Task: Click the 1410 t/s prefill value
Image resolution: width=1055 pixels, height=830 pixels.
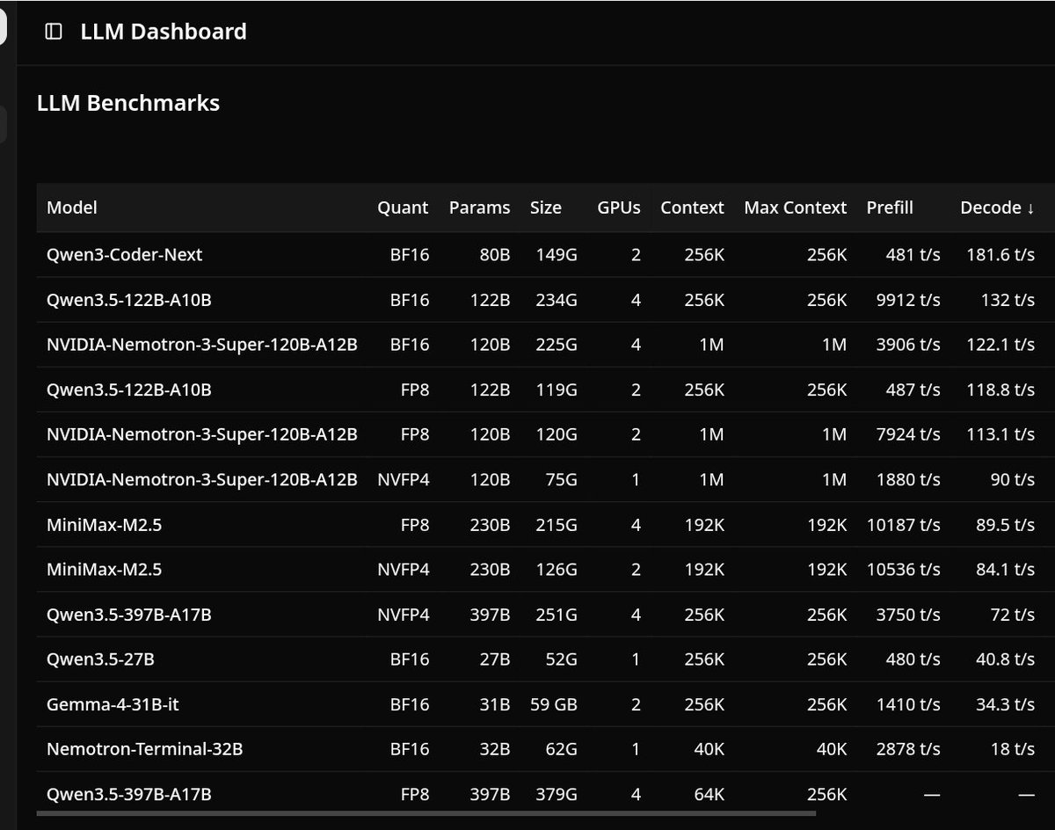Action: pyautogui.click(x=908, y=704)
